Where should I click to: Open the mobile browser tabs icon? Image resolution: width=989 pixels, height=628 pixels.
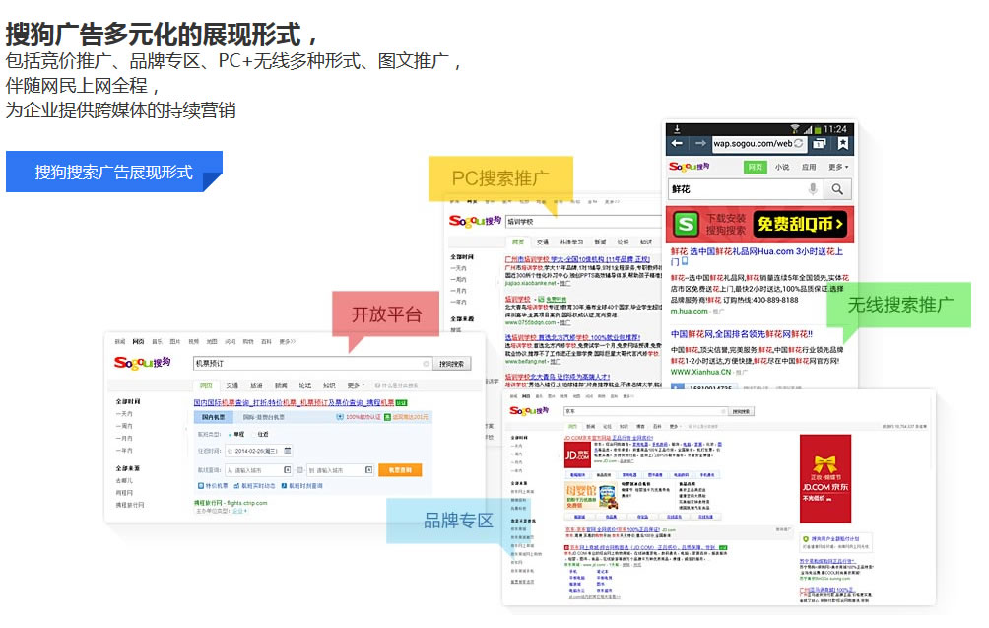tap(820, 144)
